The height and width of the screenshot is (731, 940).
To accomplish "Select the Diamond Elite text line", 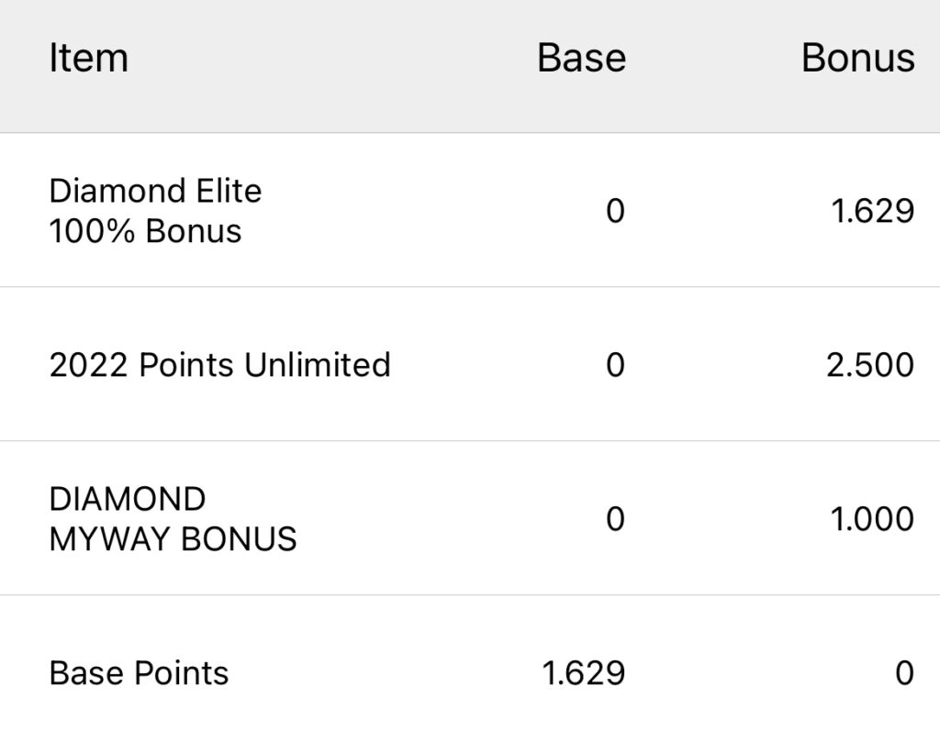I will pos(155,191).
